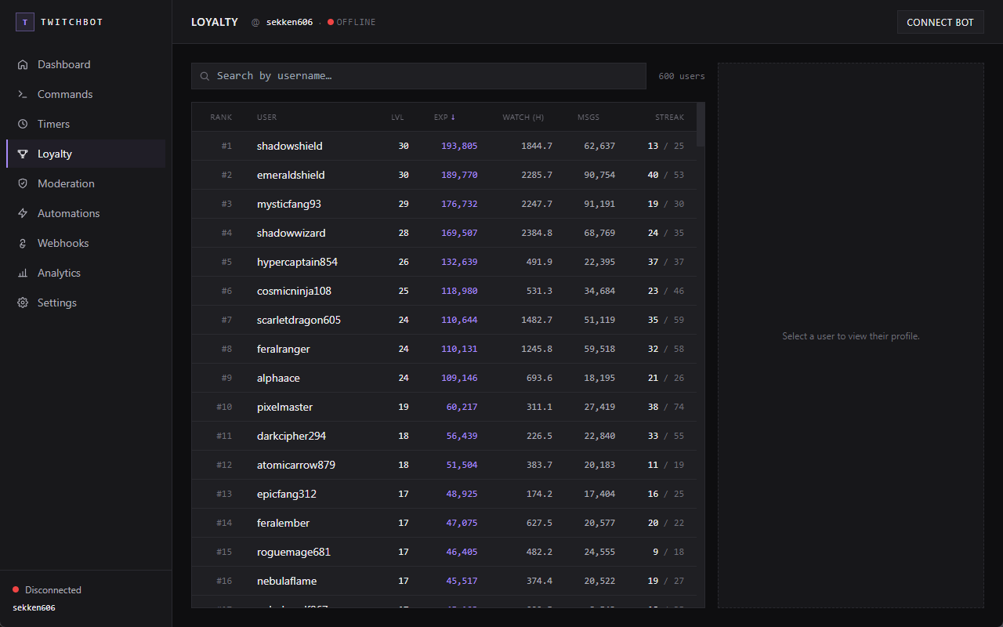Click the Commands terminal icon
This screenshot has width=1003, height=627.
click(x=23, y=94)
